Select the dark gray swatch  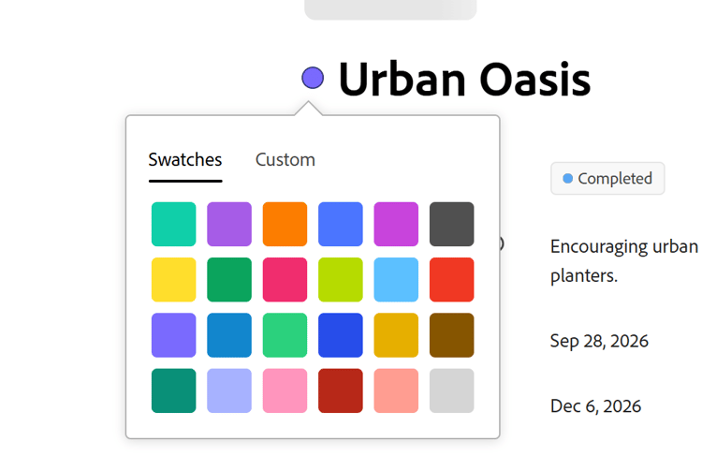(451, 224)
